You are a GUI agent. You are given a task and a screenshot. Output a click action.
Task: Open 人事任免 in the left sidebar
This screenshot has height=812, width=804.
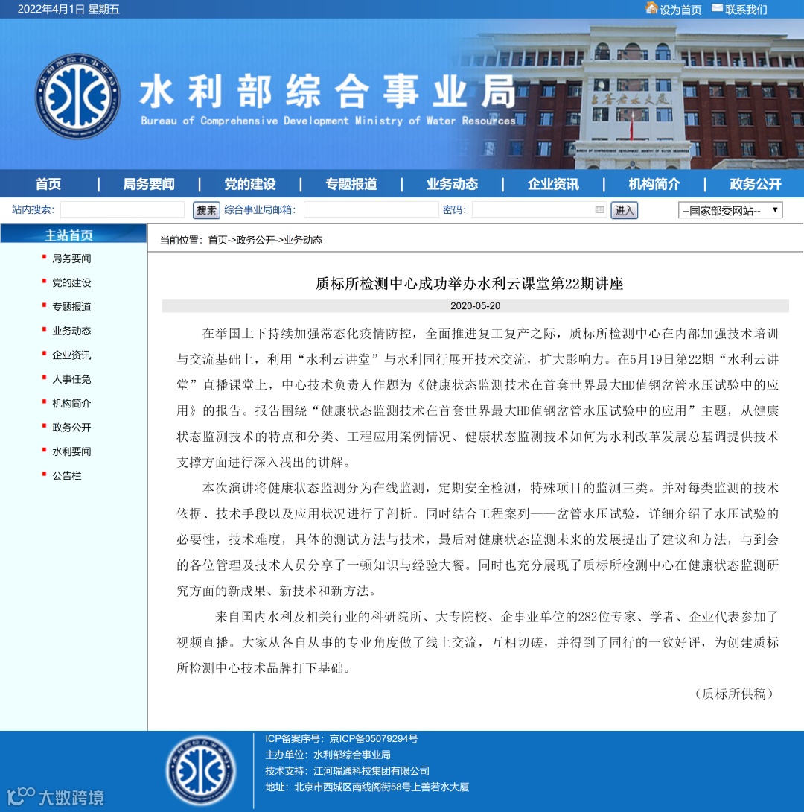coord(71,379)
